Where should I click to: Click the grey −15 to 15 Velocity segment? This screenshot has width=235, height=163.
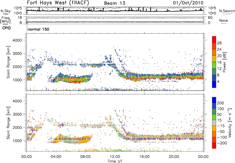point(214,123)
